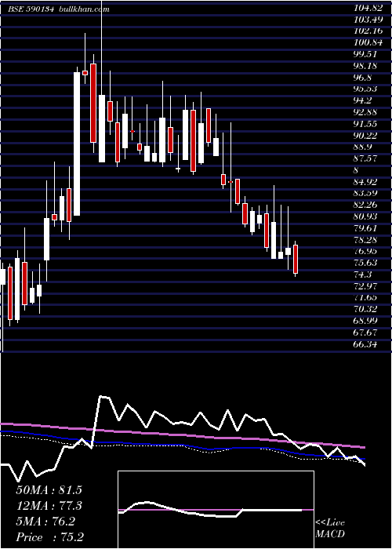Click the 67.67 price level
This screenshot has height=549, width=392.
pos(365,333)
